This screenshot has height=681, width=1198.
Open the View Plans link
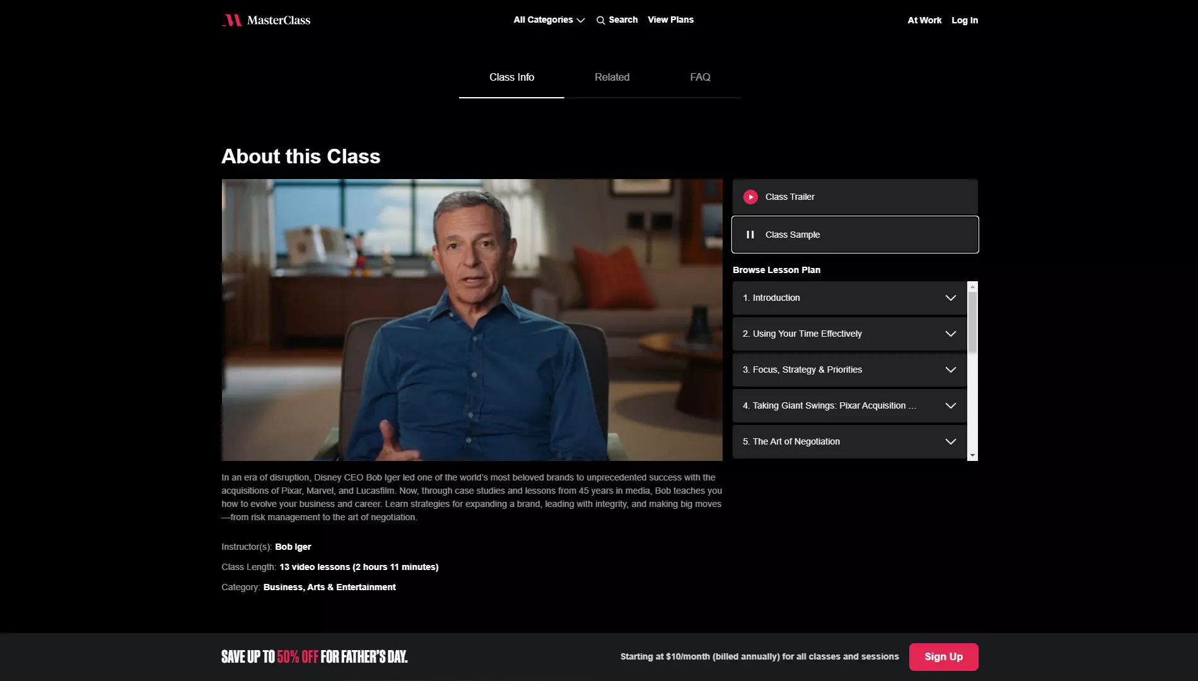click(x=670, y=20)
